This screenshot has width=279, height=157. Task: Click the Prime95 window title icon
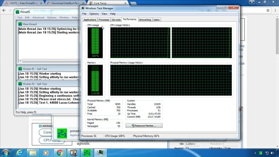pos(17,12)
